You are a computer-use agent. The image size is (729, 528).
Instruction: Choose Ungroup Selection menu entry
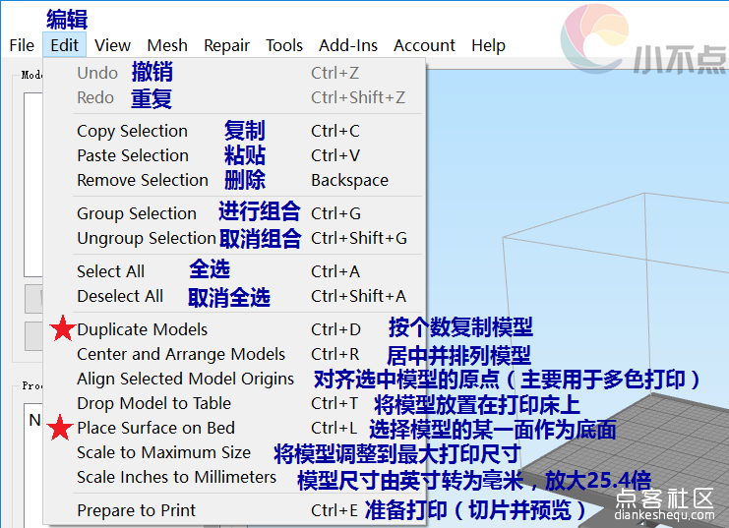[234, 239]
